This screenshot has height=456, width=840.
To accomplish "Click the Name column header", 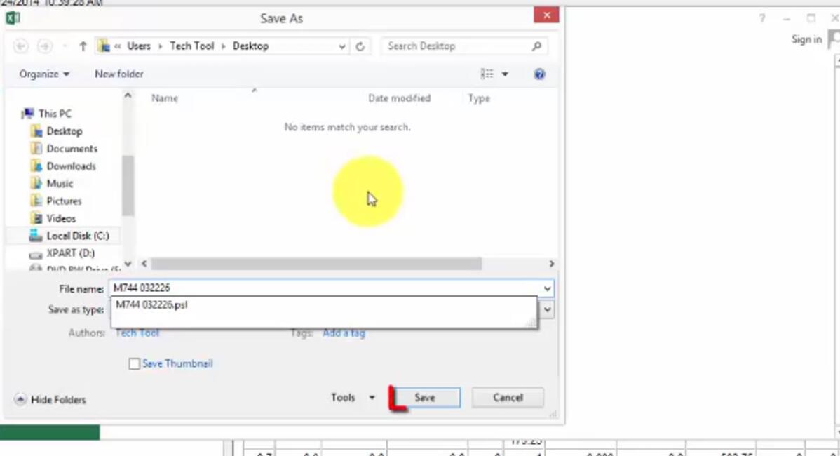I will [x=165, y=98].
